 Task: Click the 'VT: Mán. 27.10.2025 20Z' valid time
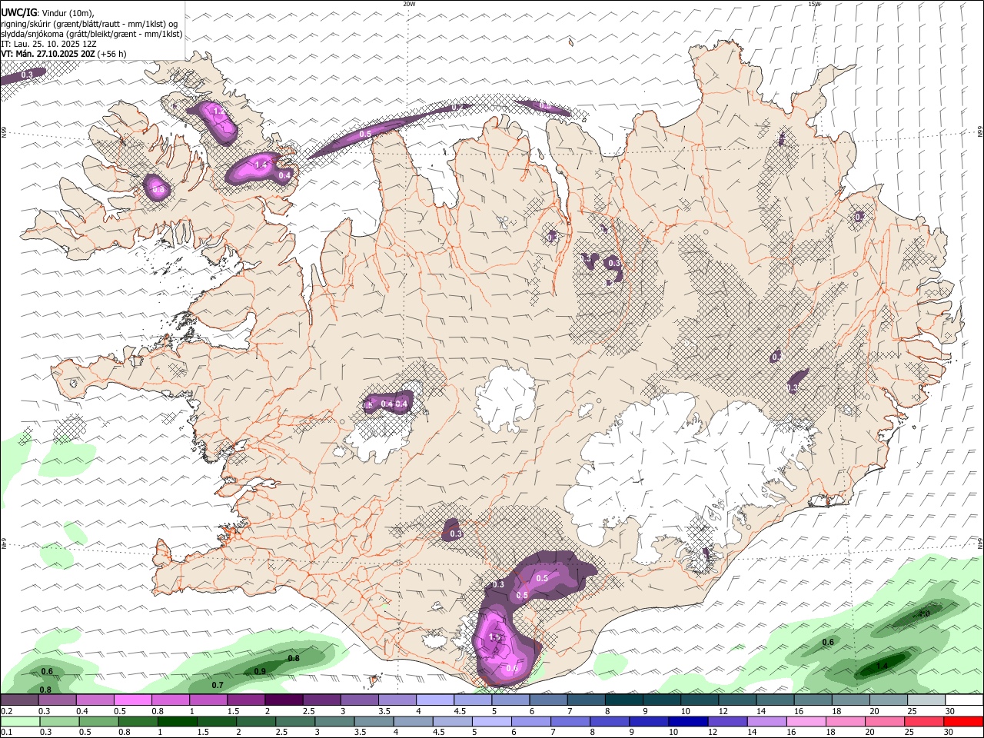pyautogui.click(x=48, y=54)
